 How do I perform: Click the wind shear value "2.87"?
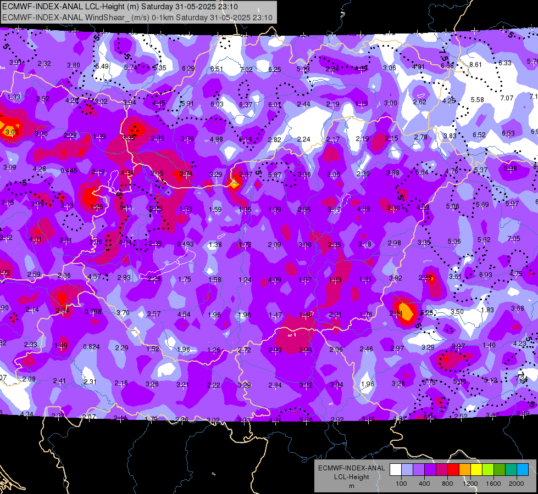(x=246, y=175)
